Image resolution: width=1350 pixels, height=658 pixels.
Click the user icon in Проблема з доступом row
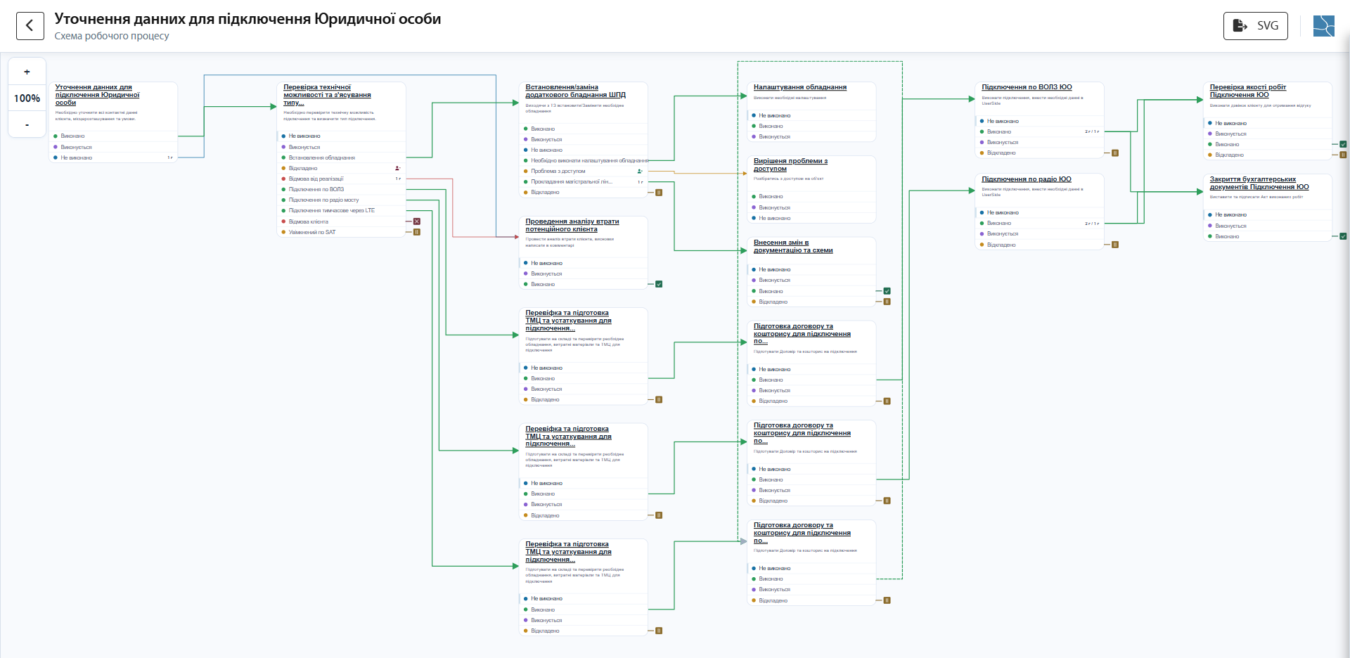pyautogui.click(x=640, y=171)
